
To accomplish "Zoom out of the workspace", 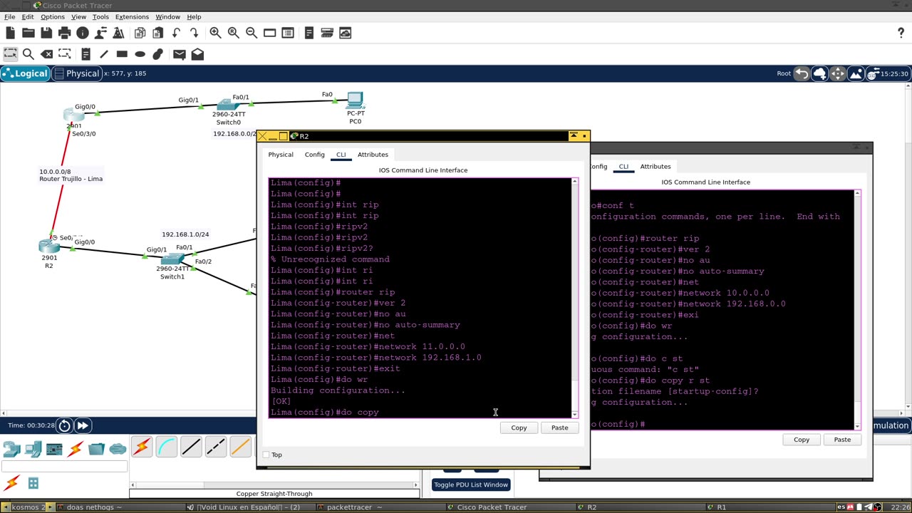I will 252,33.
